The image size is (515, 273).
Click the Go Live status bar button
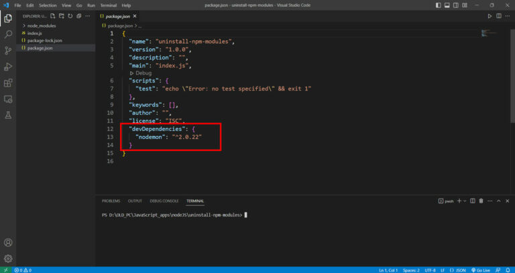[x=481, y=270]
